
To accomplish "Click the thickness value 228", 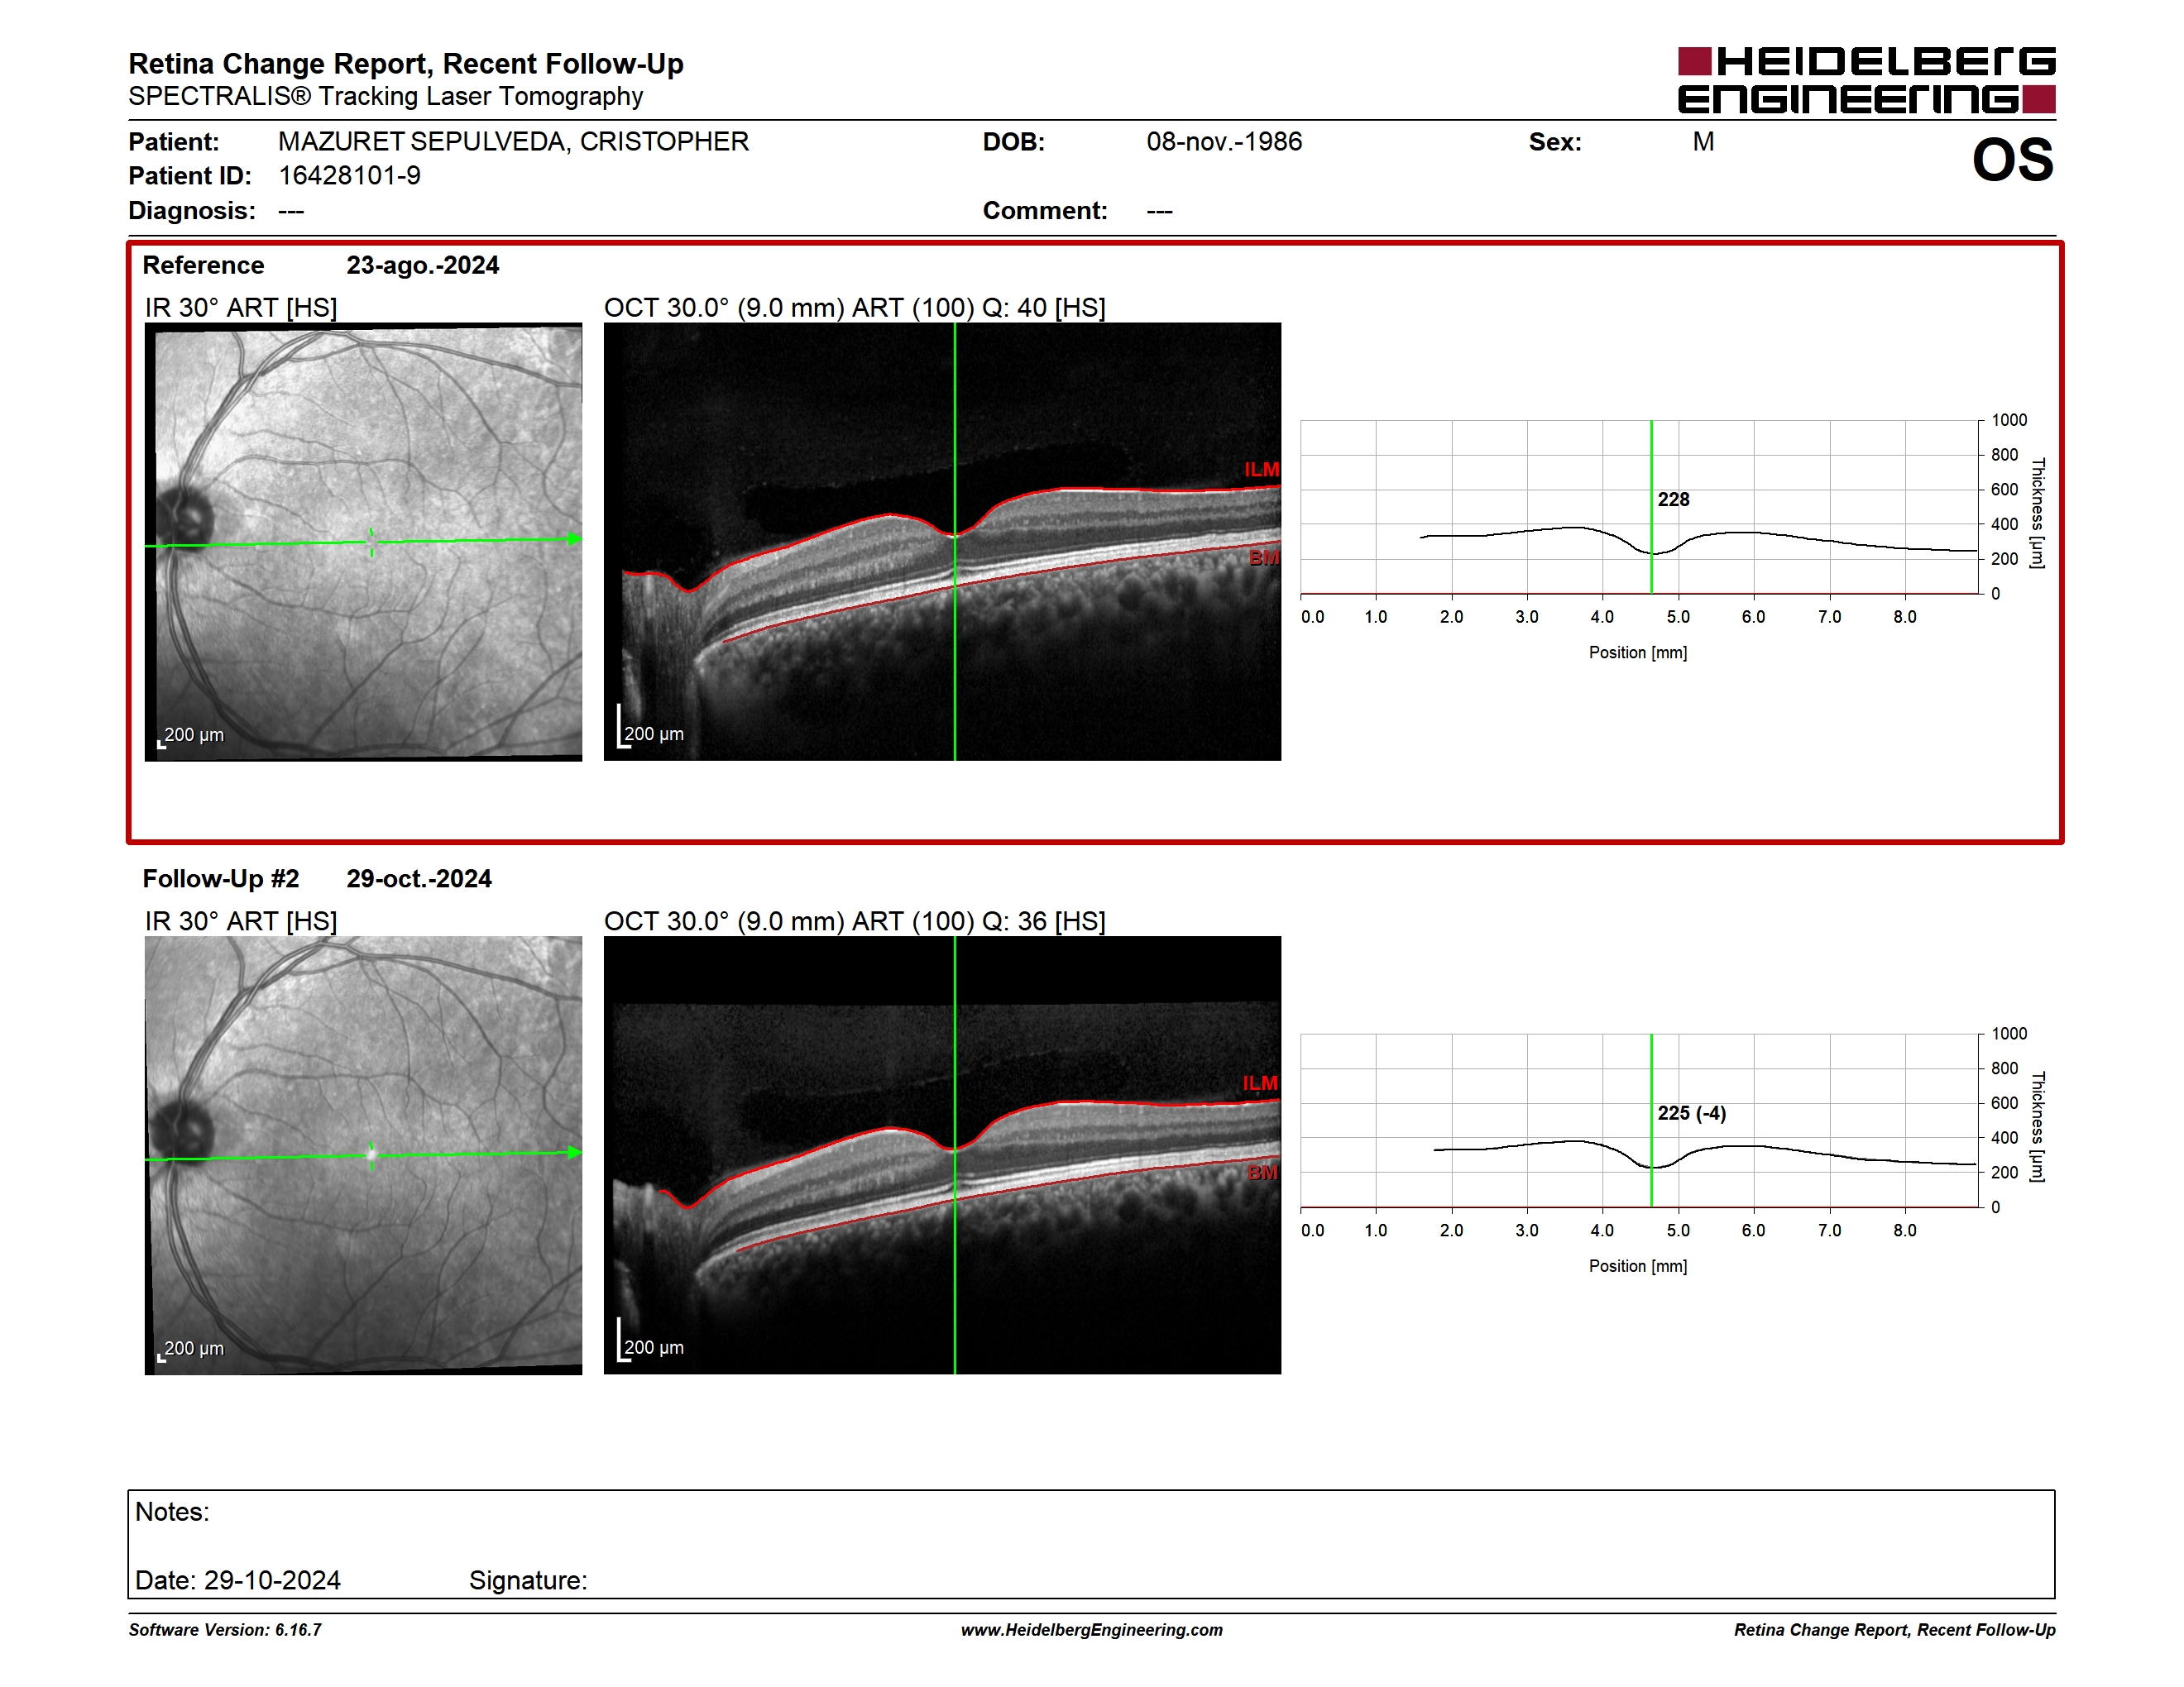I will pos(1673,499).
